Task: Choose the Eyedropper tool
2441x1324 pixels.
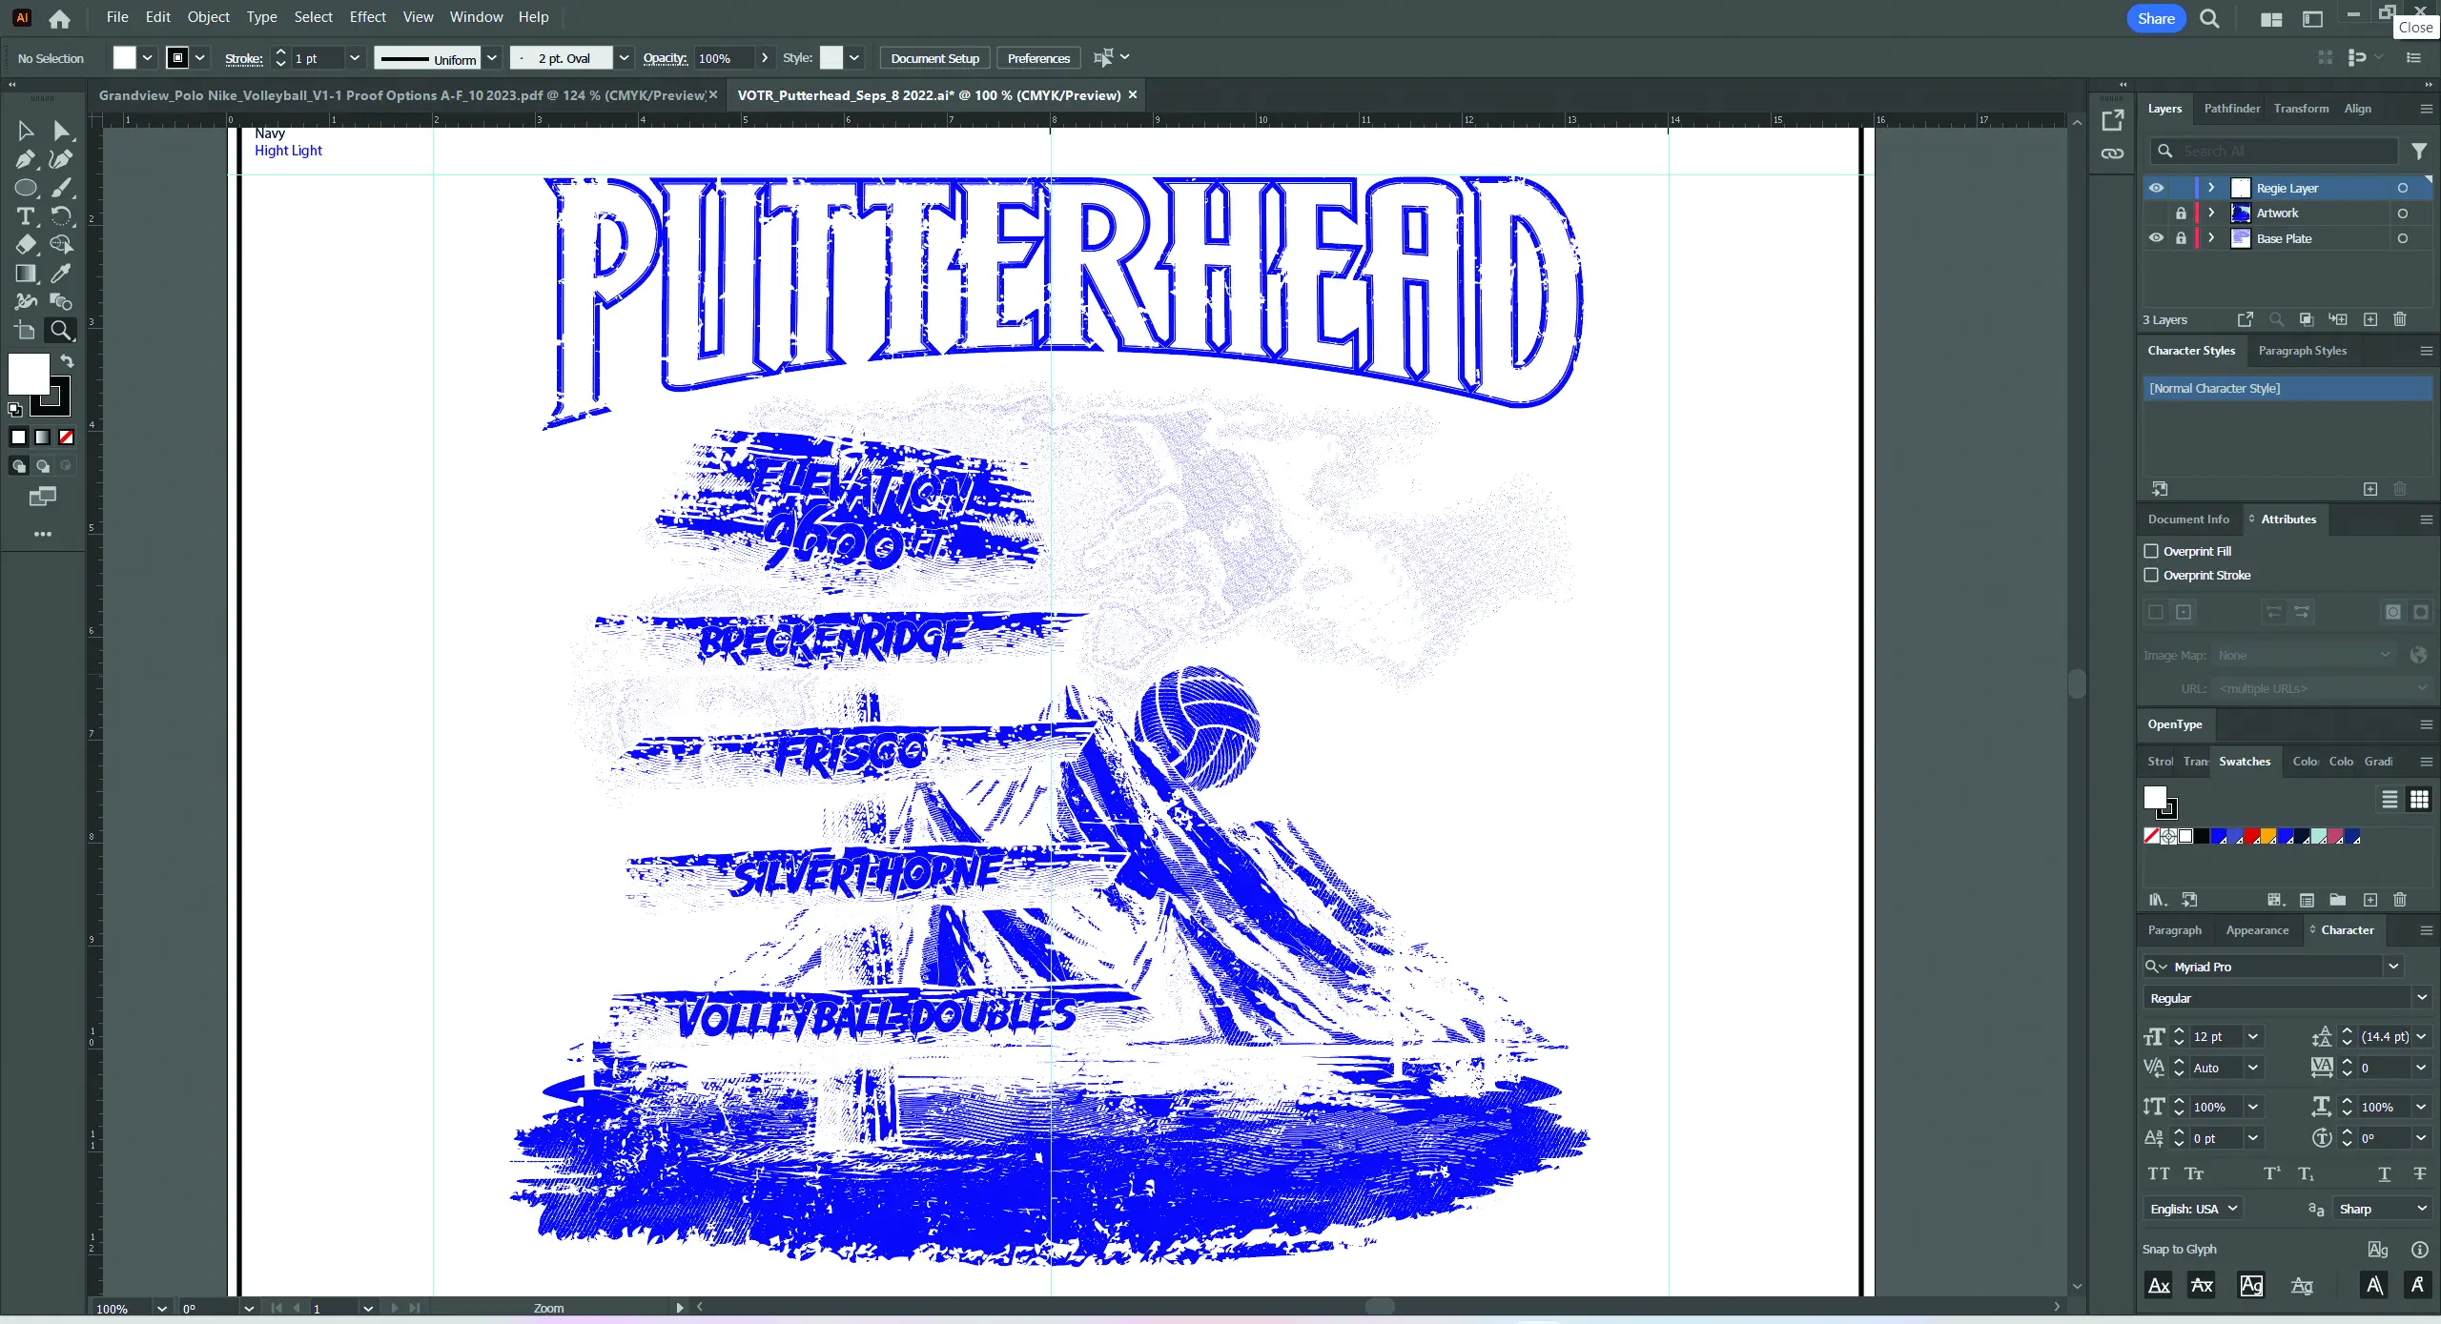Action: click(60, 274)
